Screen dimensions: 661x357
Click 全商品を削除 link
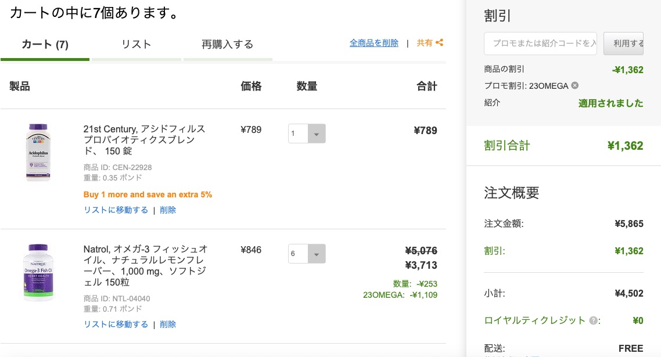(374, 43)
